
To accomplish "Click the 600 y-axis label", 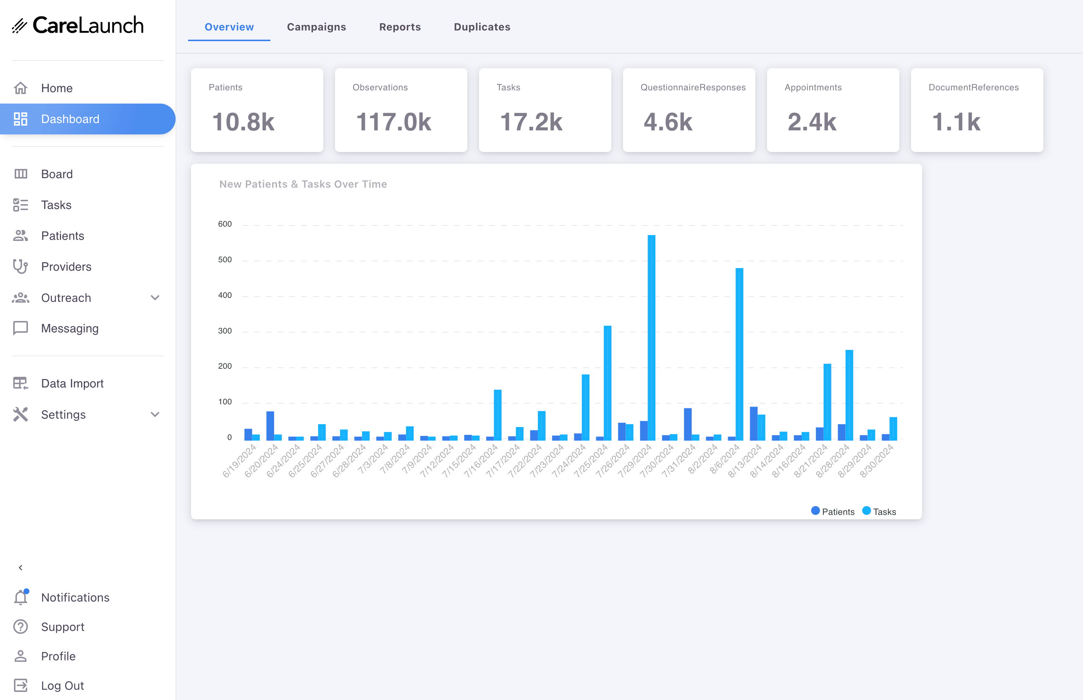I will [x=225, y=224].
